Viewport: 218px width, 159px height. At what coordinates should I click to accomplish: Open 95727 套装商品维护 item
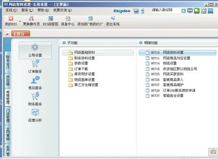pyautogui.click(x=167, y=85)
